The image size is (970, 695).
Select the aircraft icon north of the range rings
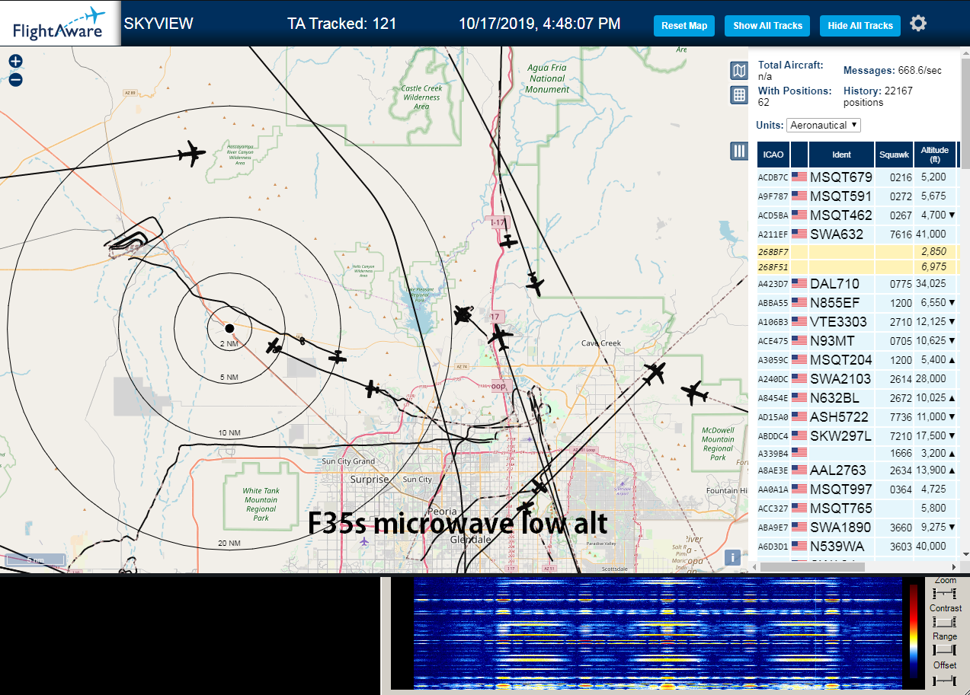click(191, 155)
